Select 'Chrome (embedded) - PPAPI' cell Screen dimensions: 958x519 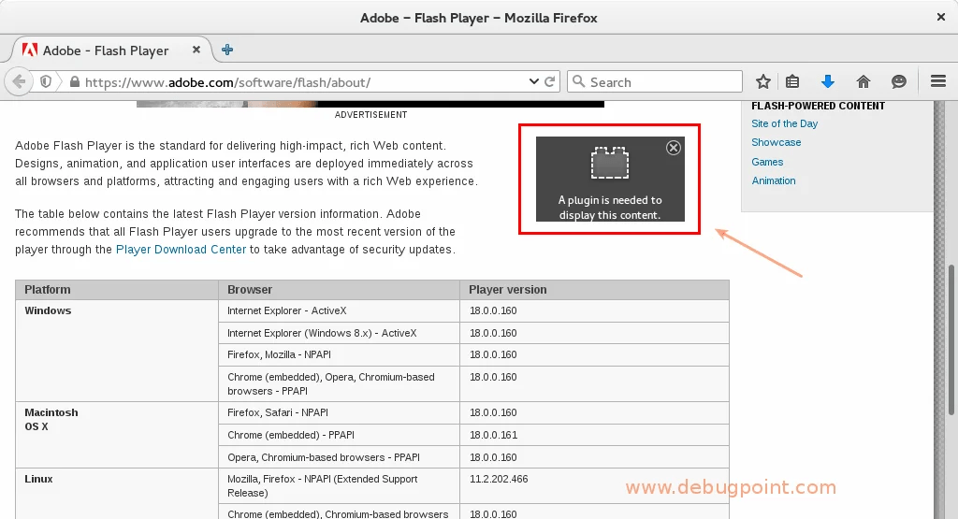point(339,435)
